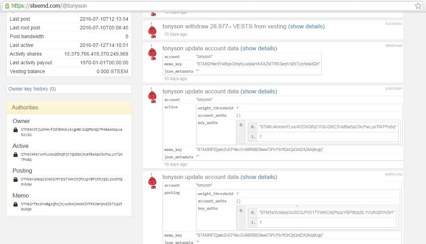Click the Last activity payout value
Image resolution: width=426 pixels, height=244 pixels.
pyautogui.click(x=104, y=63)
